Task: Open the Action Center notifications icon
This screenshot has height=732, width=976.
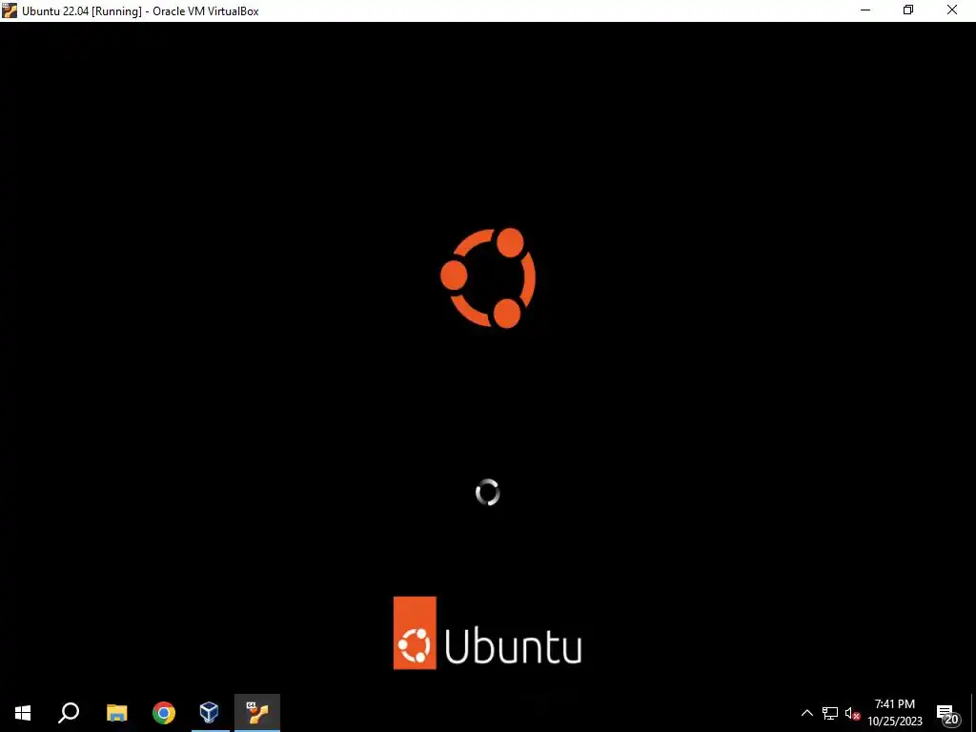Action: tap(947, 714)
